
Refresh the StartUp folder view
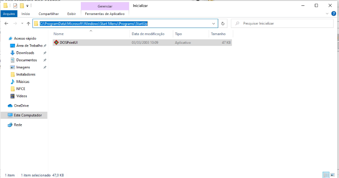coord(223,23)
